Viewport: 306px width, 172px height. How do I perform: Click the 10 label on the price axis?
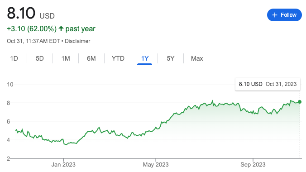pyautogui.click(x=10, y=85)
